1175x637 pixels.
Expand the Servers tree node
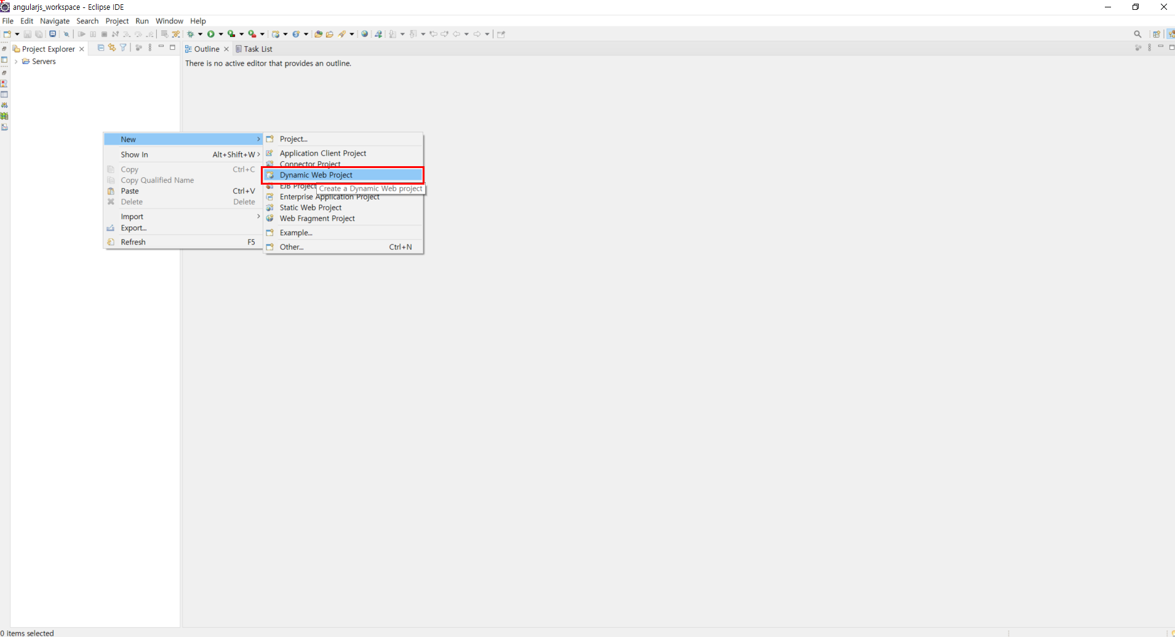click(x=16, y=62)
